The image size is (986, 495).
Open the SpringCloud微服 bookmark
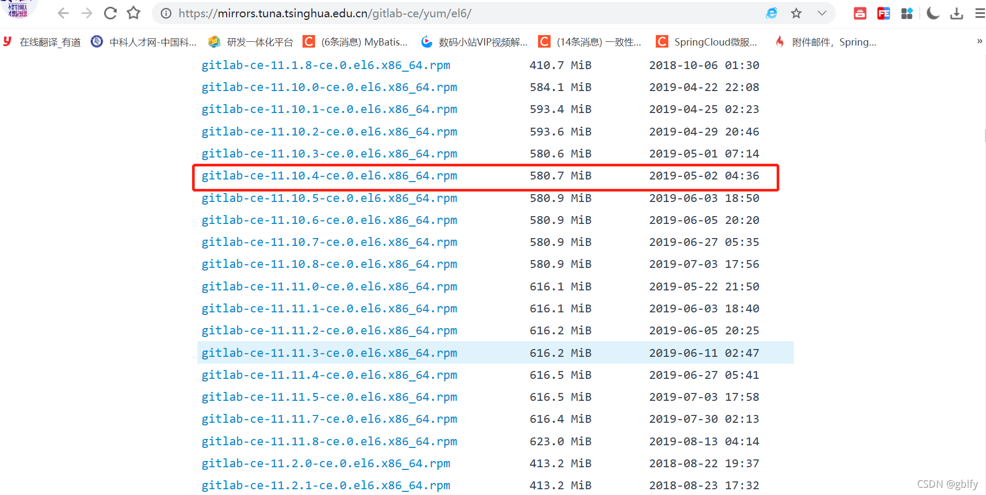coord(707,42)
